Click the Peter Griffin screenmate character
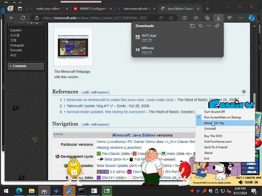262x196 pixels. coord(152,167)
